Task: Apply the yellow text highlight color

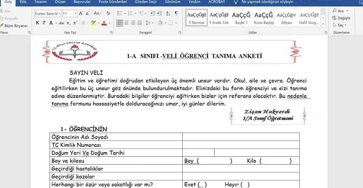Action: (93, 23)
